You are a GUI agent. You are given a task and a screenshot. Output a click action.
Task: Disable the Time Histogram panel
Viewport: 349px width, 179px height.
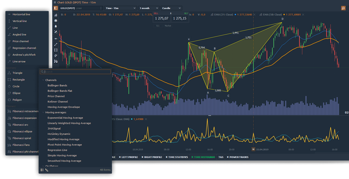click(x=204, y=157)
